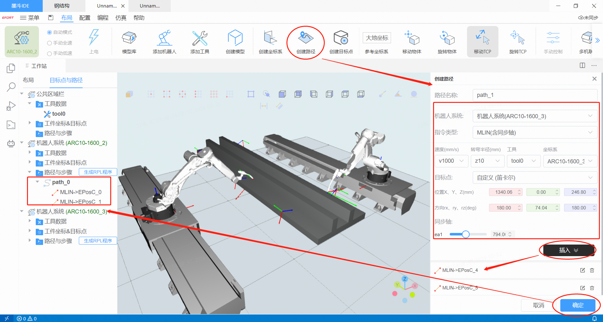Collapse the path_0 tree node
The height and width of the screenshot is (322, 603).
tap(38, 182)
